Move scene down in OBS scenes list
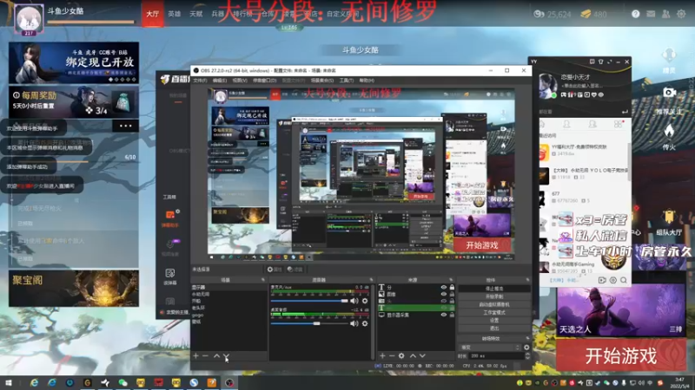 point(226,356)
